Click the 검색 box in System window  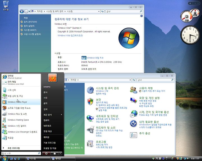tap(124, 11)
